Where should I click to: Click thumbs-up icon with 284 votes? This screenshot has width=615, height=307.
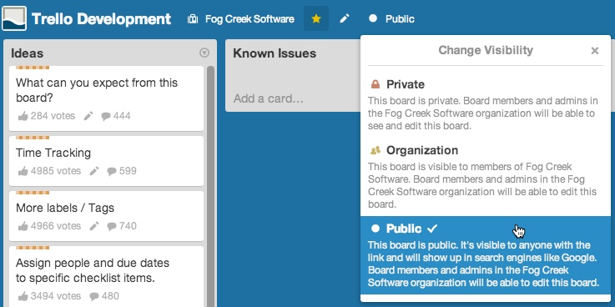point(23,116)
